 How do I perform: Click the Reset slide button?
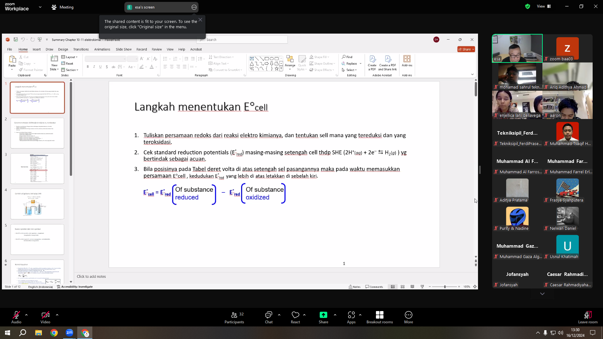(67, 63)
